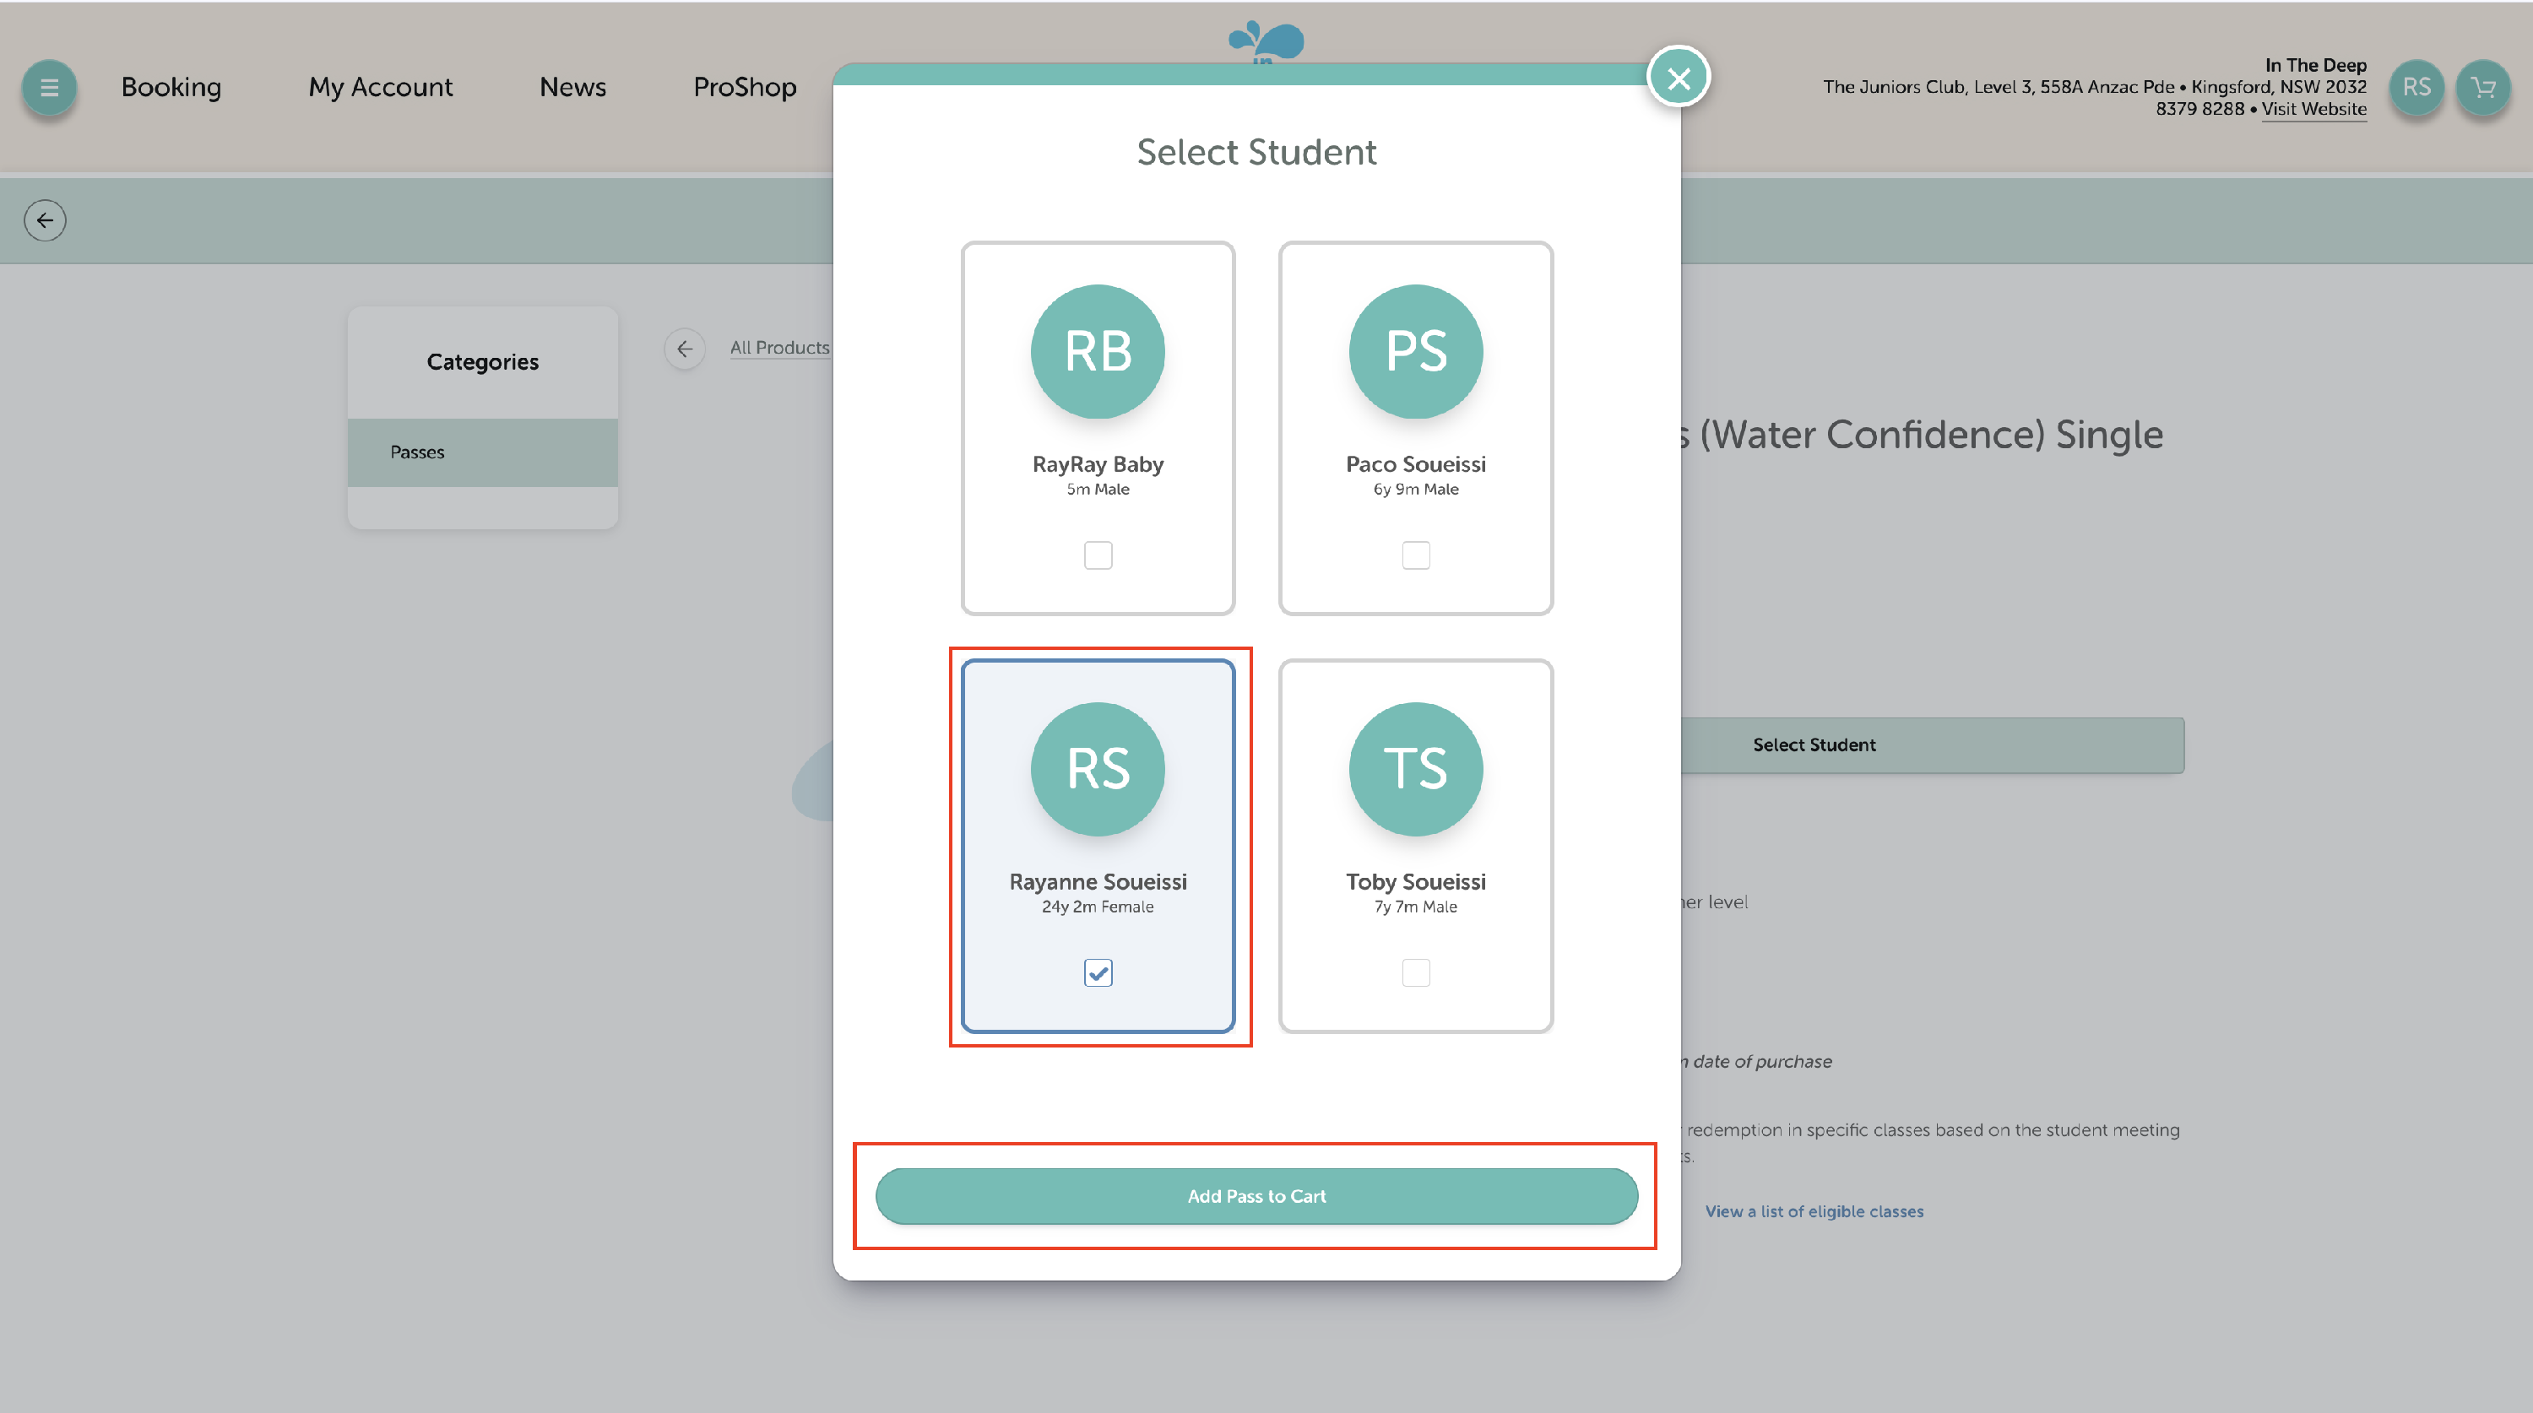Click the back arrow in teal bar
2533x1413 pixels.
point(46,220)
